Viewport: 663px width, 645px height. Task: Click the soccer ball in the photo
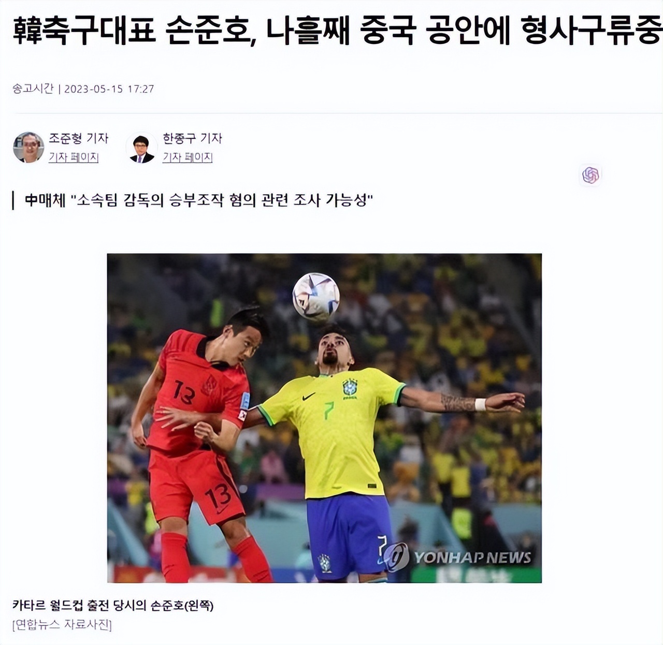click(316, 296)
